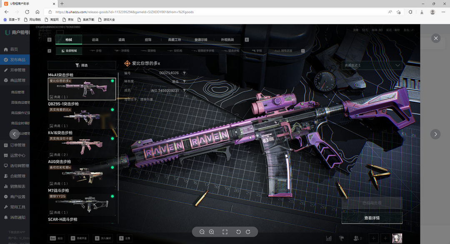Zoom out the image viewer
Image resolution: width=450 pixels, height=244 pixels.
click(202, 232)
